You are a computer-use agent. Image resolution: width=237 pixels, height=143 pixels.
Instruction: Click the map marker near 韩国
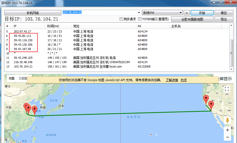(35, 110)
